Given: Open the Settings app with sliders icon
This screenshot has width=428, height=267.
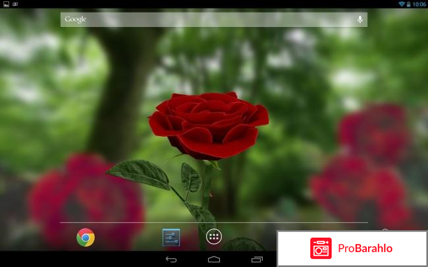Looking at the screenshot, I should point(171,237).
